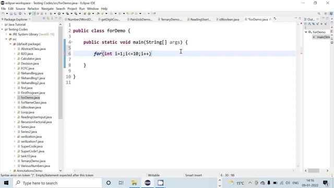Select FirstProgram.java in Package Explorer

33,93
